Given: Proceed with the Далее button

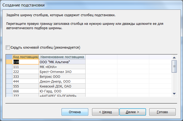Looking at the screenshot, I should click(133, 112).
